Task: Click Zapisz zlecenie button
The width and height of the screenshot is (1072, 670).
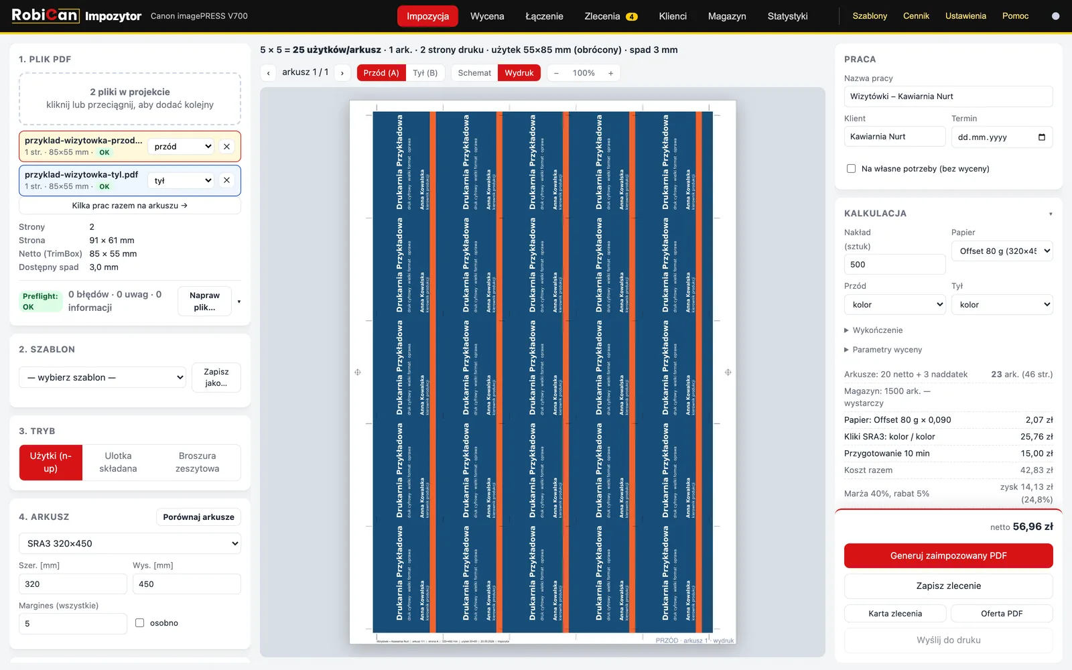Action: click(x=949, y=586)
